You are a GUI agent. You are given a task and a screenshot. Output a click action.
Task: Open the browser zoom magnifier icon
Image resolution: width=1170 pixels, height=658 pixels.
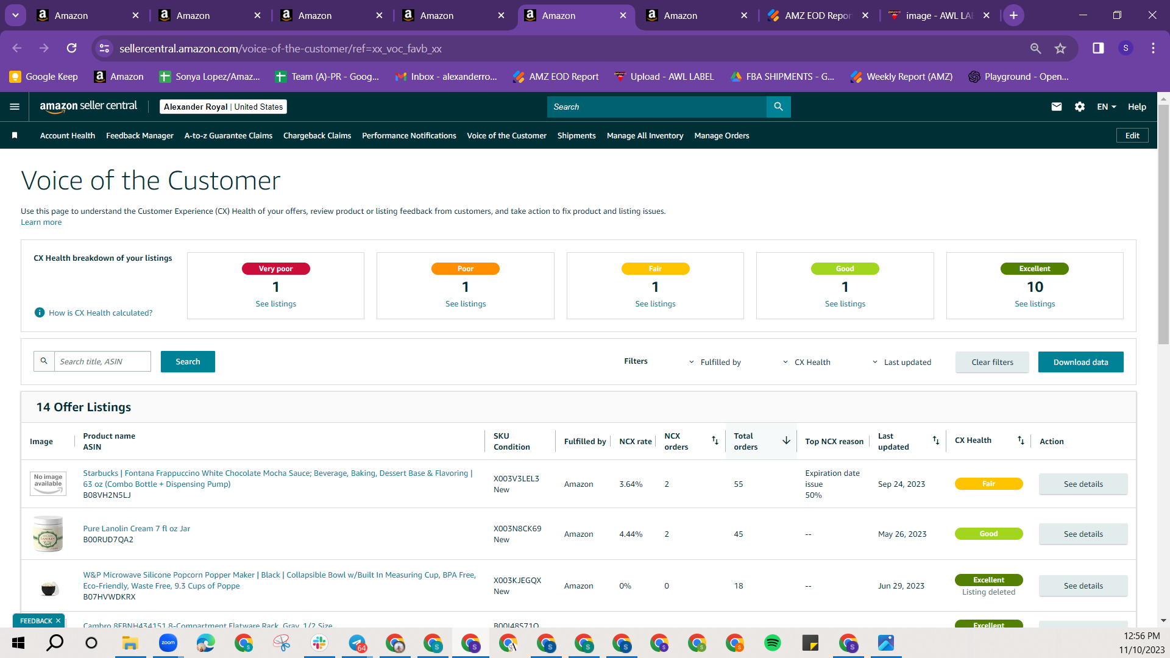(x=1035, y=48)
